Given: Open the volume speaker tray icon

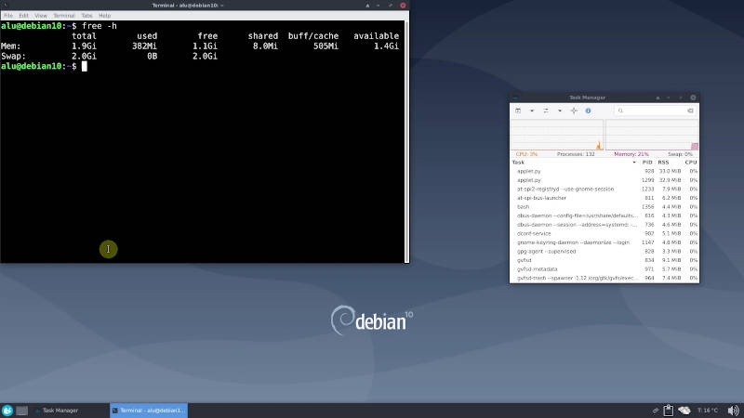Looking at the screenshot, I should (733, 411).
